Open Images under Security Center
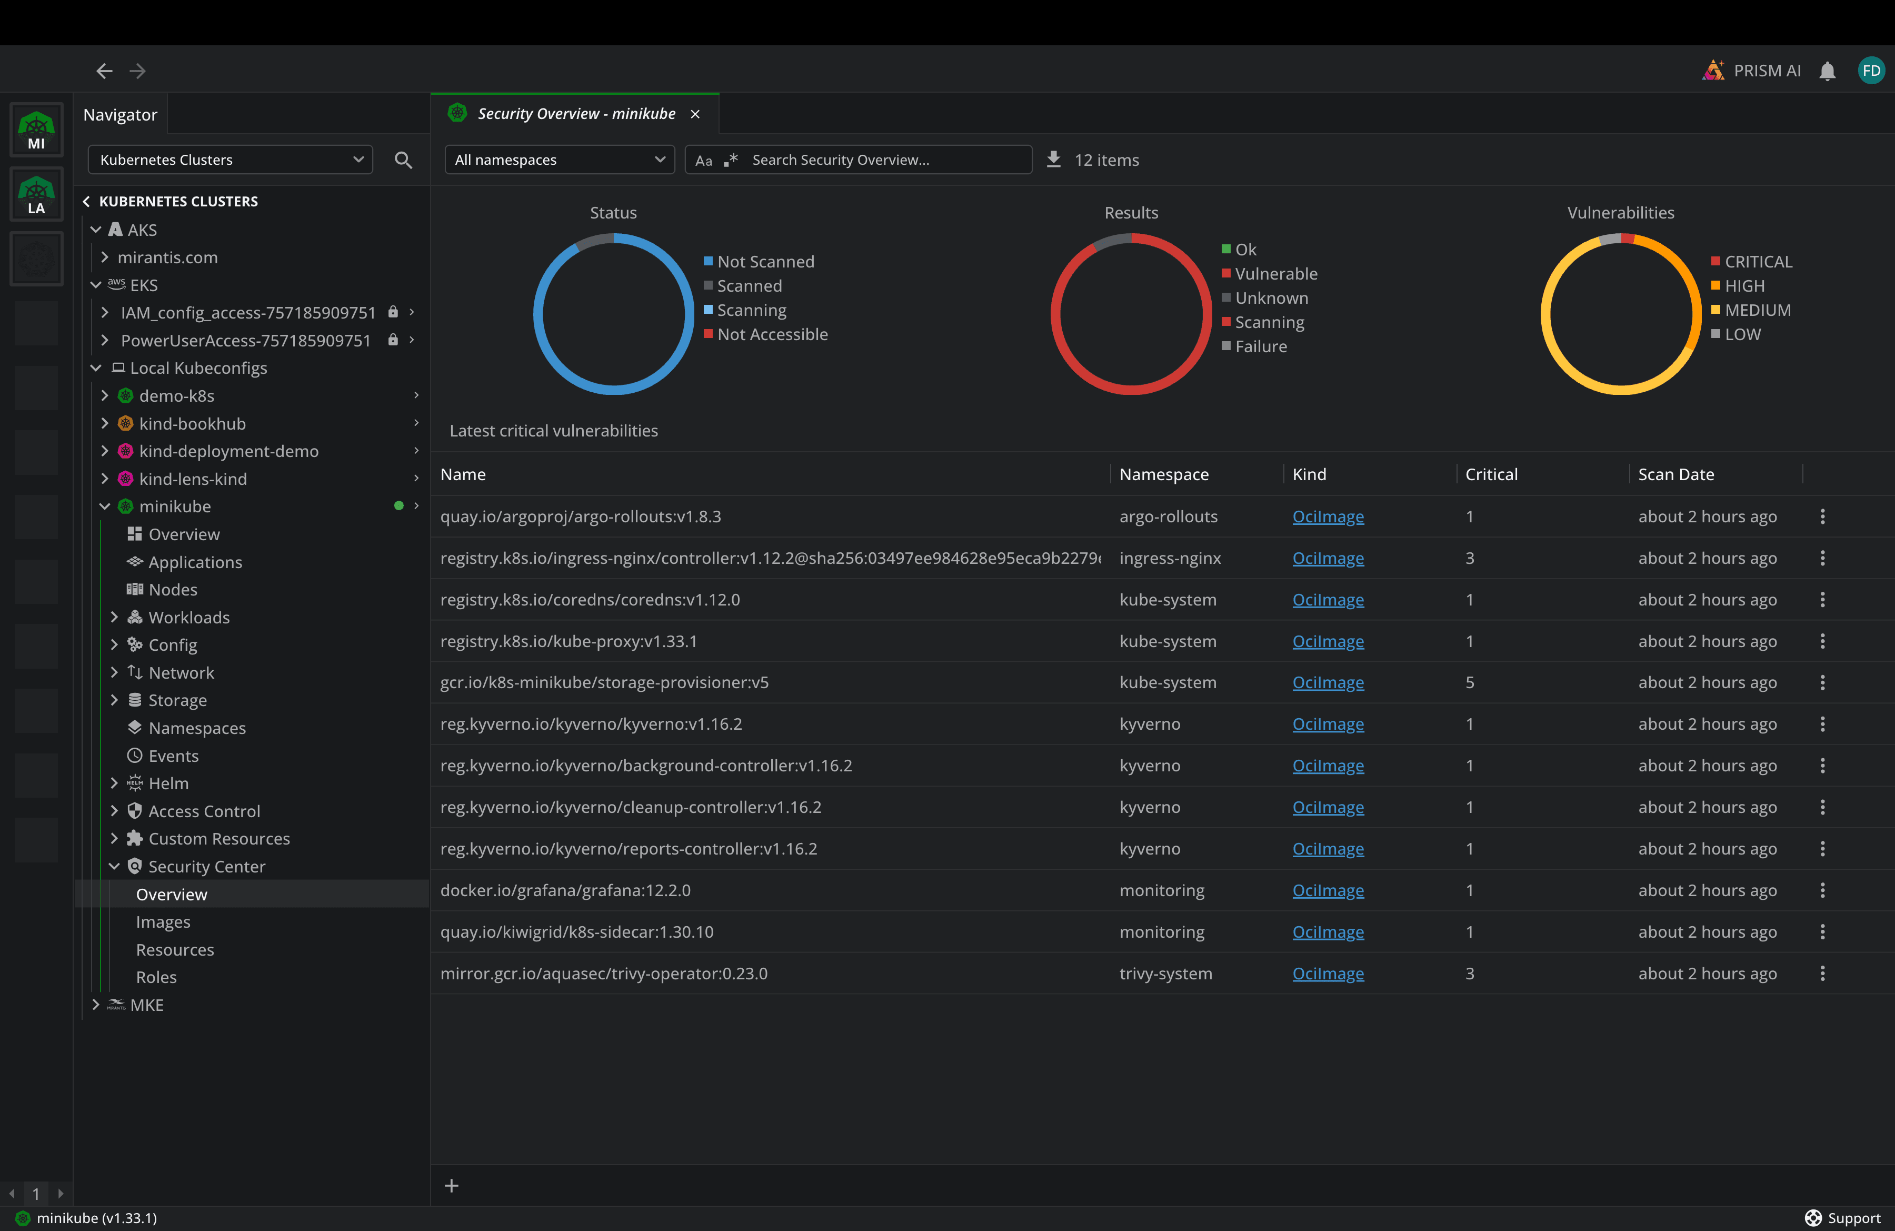This screenshot has height=1231, width=1895. click(x=163, y=922)
